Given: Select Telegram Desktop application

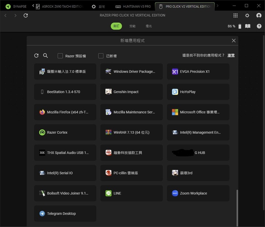Looking at the screenshot, I should pyautogui.click(x=65, y=214).
